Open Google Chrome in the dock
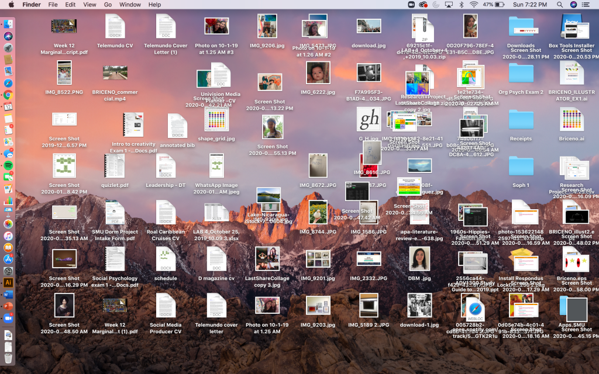This screenshot has height=374, width=599. 8,95
